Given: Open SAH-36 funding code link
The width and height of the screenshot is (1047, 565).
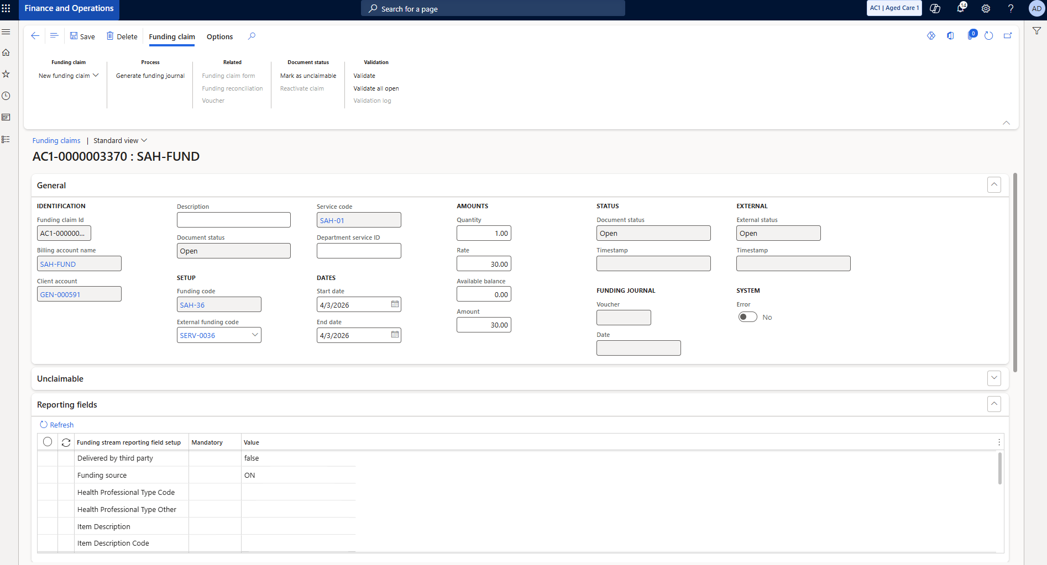Looking at the screenshot, I should [192, 305].
